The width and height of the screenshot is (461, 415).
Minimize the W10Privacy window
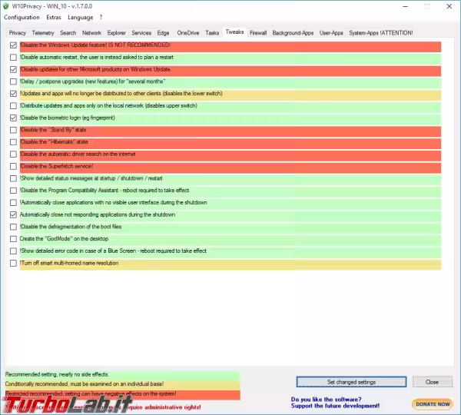pos(406,6)
